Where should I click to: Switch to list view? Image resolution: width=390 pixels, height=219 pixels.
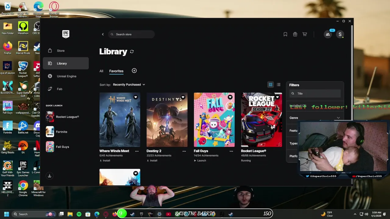point(278,85)
